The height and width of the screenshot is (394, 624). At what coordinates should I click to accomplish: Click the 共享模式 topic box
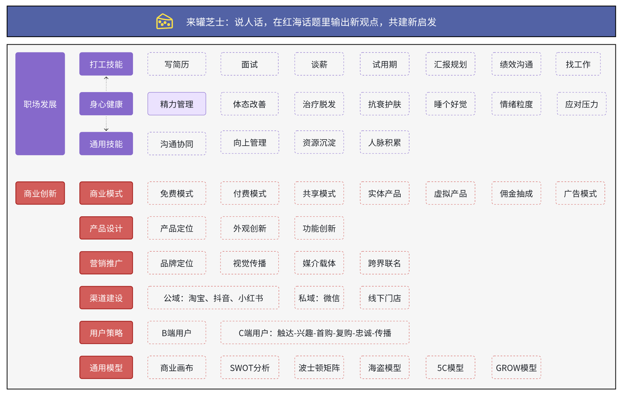pyautogui.click(x=319, y=193)
